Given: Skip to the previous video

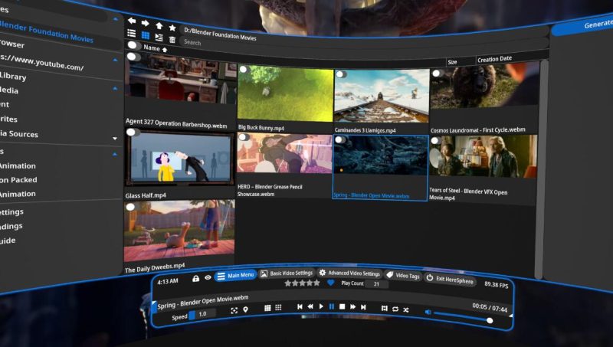Looking at the screenshot, I should pyautogui.click(x=300, y=306).
